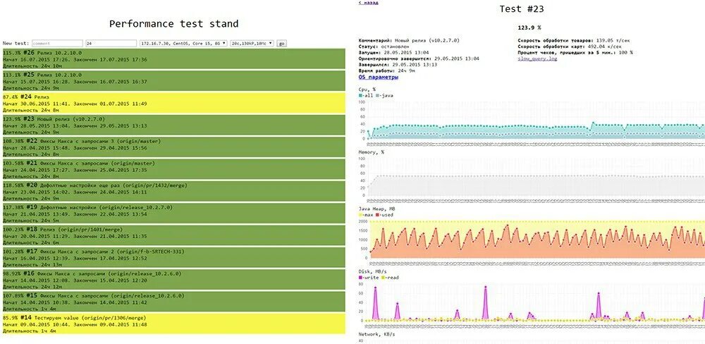705x344 pixels.
Task: Go back via the назад link
Action: pyautogui.click(x=368, y=2)
